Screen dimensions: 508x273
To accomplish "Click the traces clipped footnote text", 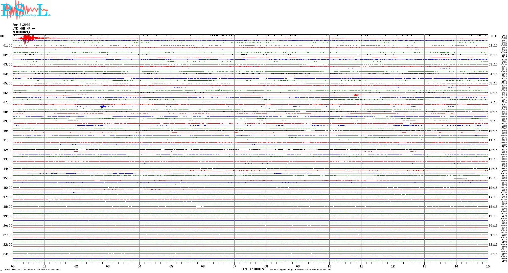I will click(x=300, y=270).
